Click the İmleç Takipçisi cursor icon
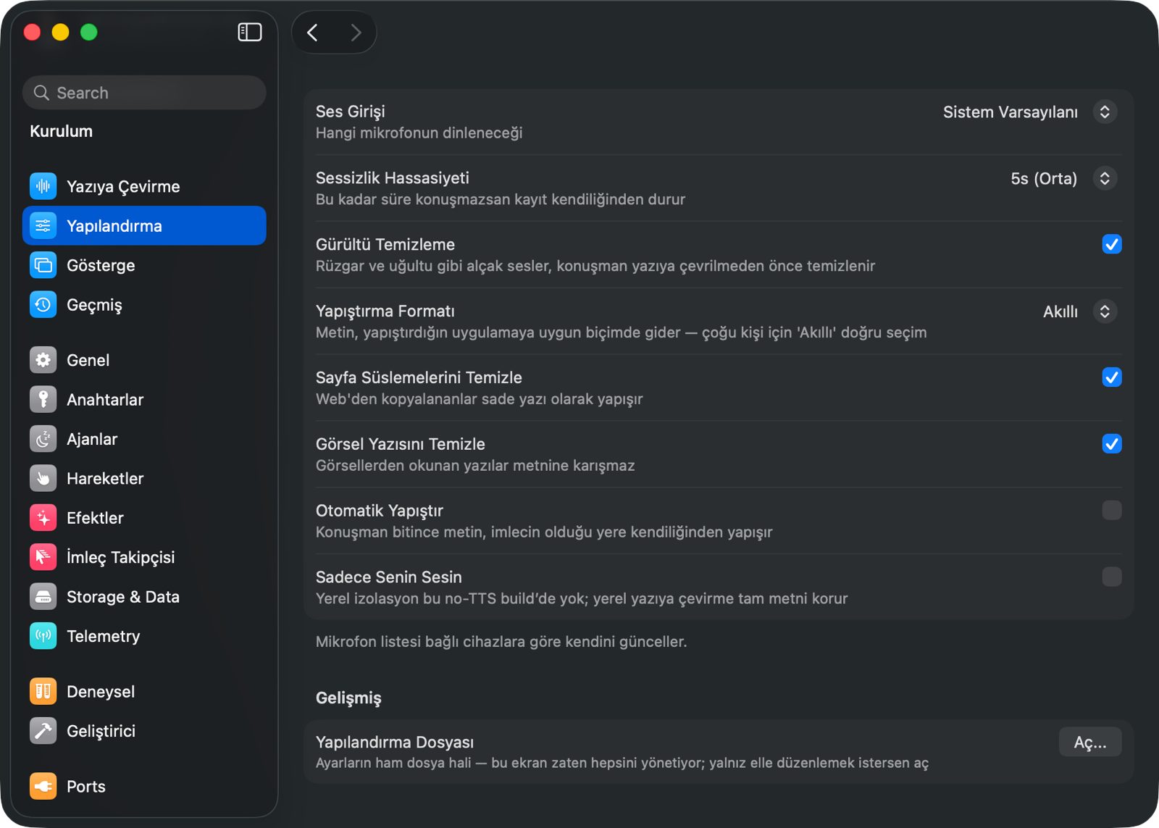1159x828 pixels. (x=43, y=557)
